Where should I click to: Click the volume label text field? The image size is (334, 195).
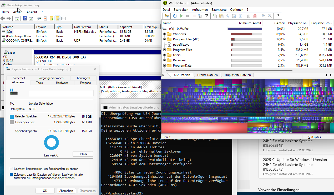click(61, 93)
